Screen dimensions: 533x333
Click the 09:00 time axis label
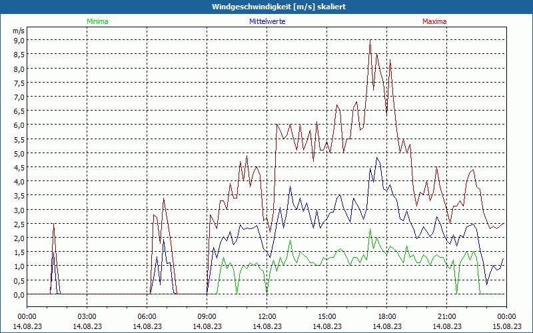[x=207, y=317]
